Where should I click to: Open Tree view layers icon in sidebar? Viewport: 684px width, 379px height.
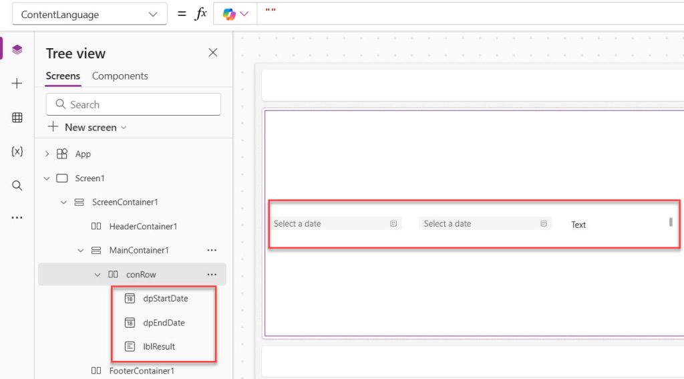coord(17,49)
